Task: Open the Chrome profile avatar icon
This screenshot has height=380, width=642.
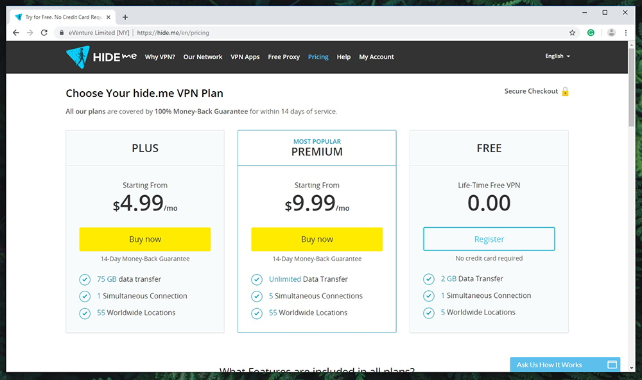Action: pos(611,33)
